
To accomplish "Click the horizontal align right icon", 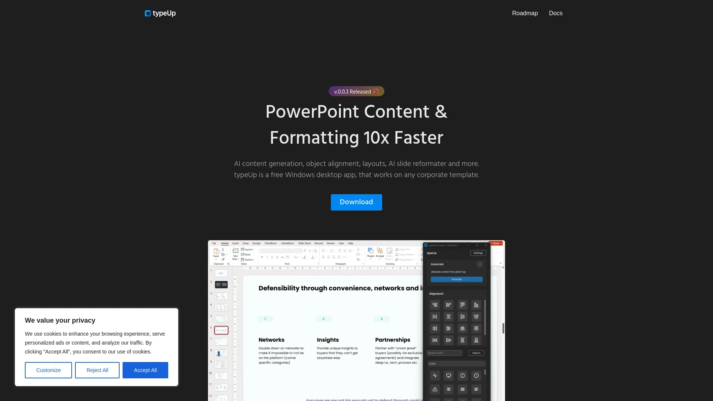I will coord(434,304).
